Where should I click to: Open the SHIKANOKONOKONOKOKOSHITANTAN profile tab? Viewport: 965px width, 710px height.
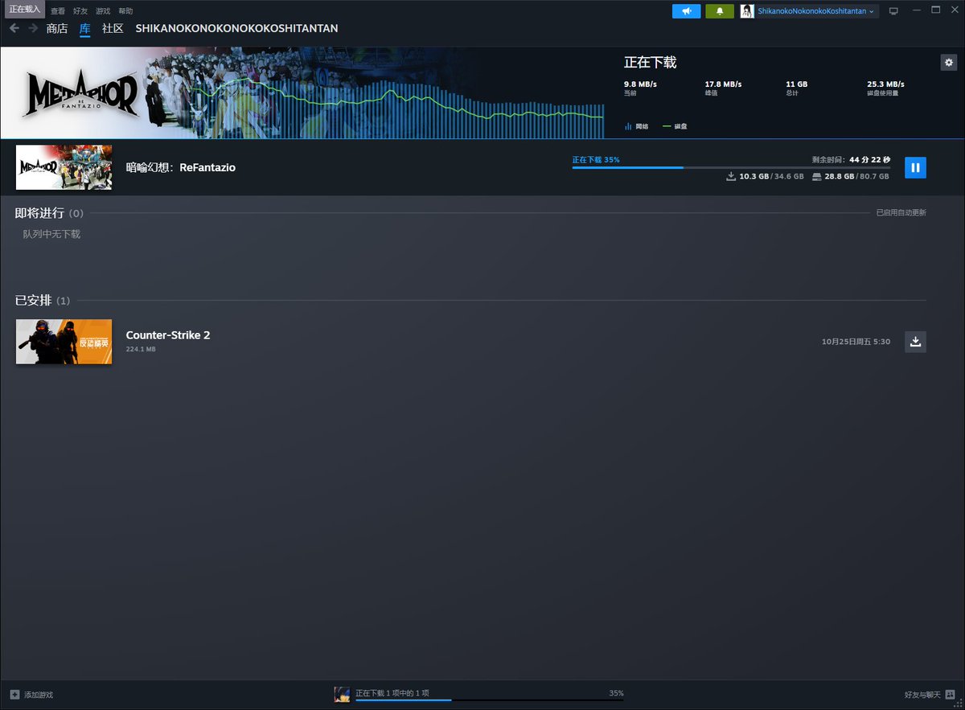(x=236, y=28)
